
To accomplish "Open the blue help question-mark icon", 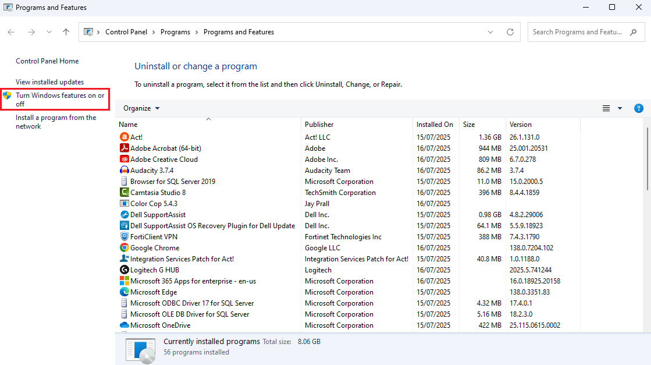I will [x=639, y=108].
